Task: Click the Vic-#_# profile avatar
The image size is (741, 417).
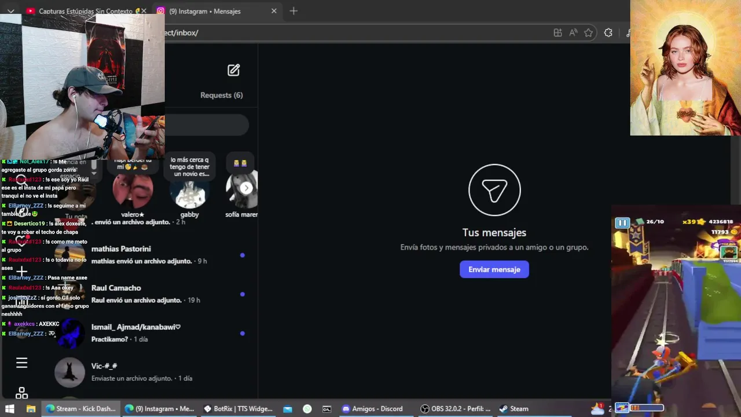Action: coord(69,372)
